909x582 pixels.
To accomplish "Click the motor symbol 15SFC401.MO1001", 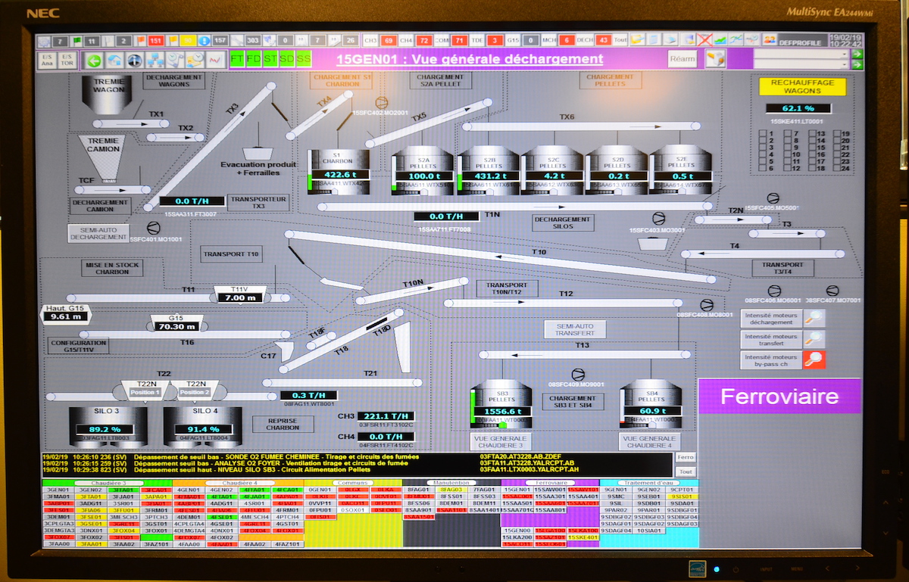I will (153, 228).
